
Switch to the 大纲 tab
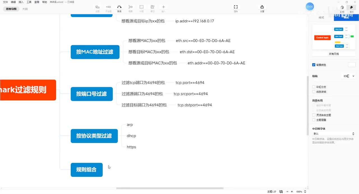pos(25,9)
